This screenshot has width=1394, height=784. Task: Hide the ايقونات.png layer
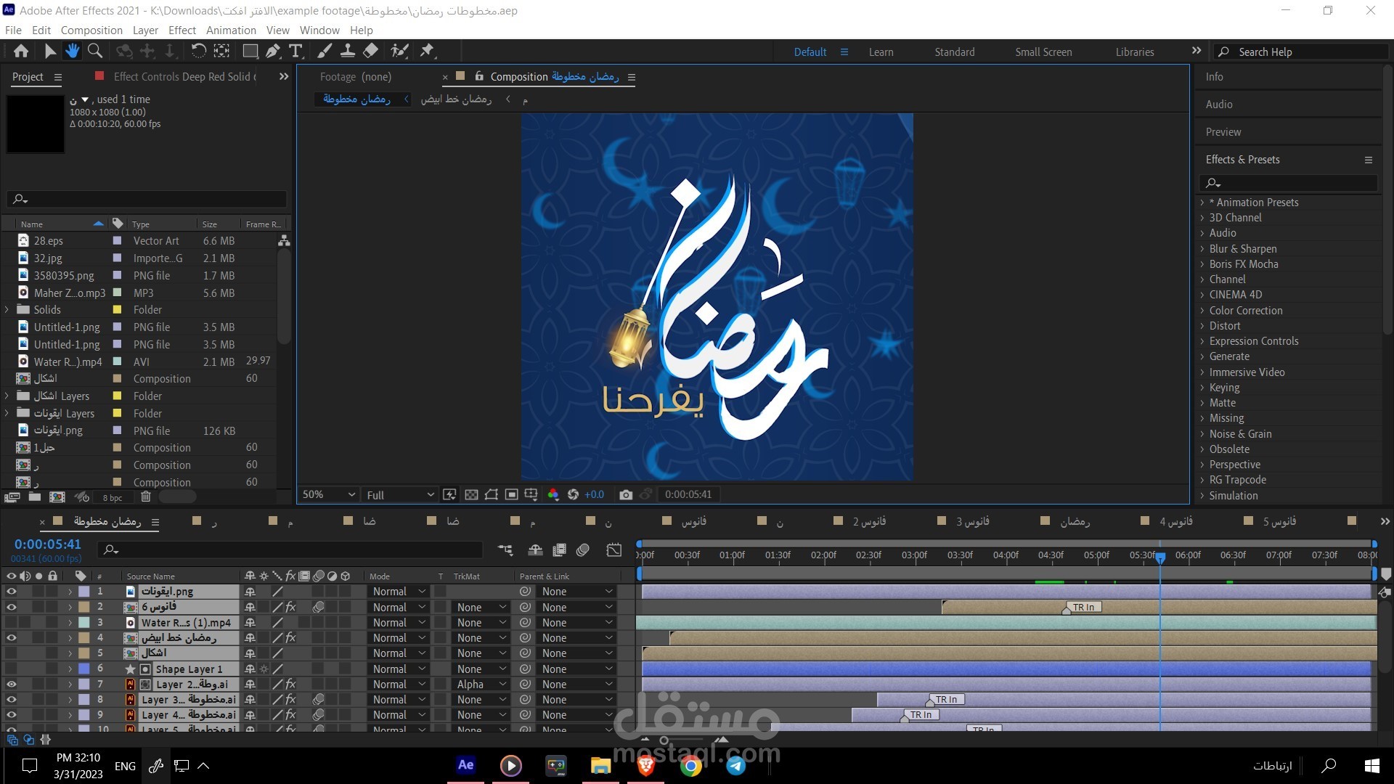point(11,591)
